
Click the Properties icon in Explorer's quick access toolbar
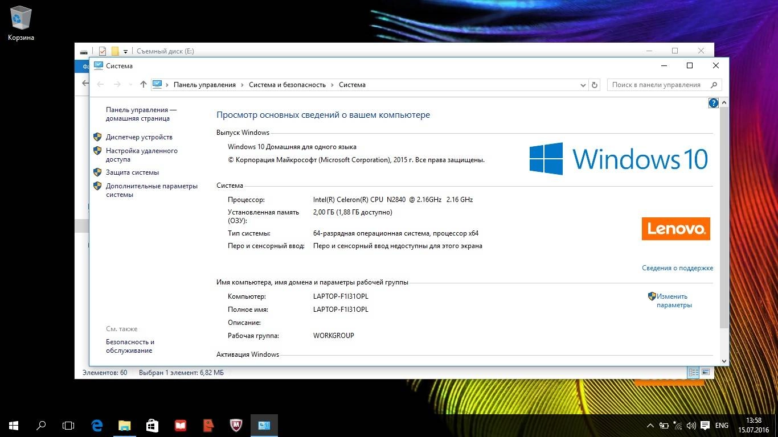[103, 51]
